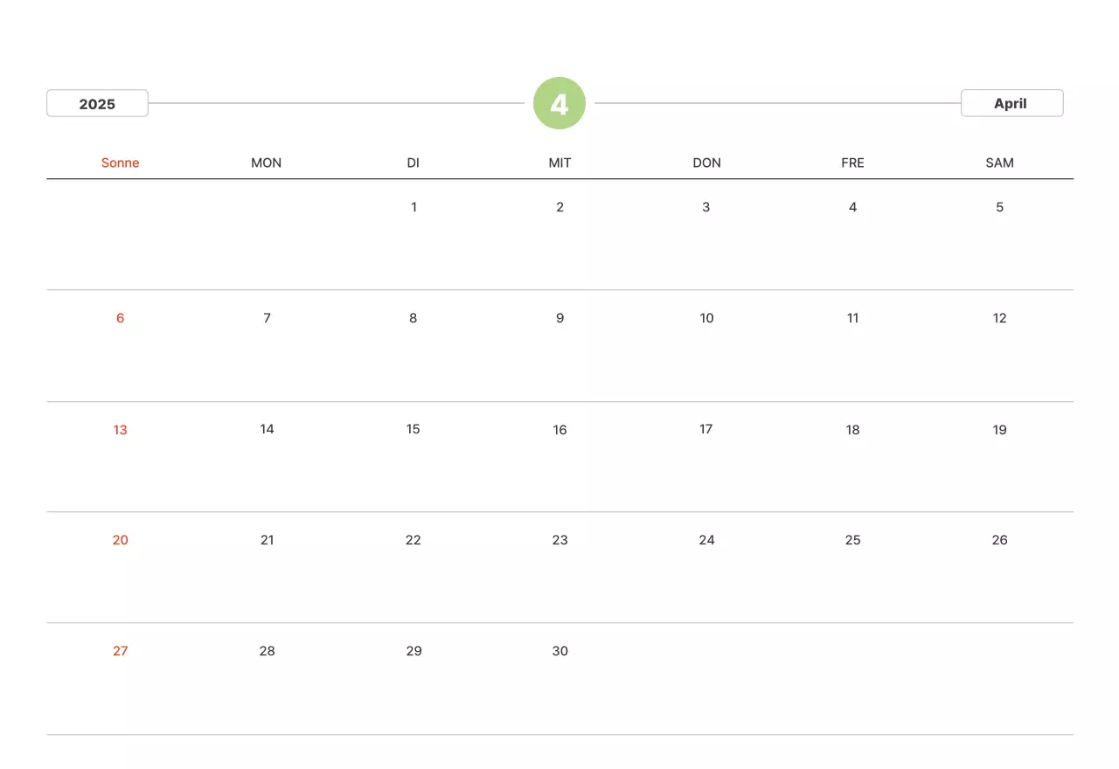This screenshot has height=769, width=1119.
Task: Select date 12 in the calendar
Action: point(999,318)
